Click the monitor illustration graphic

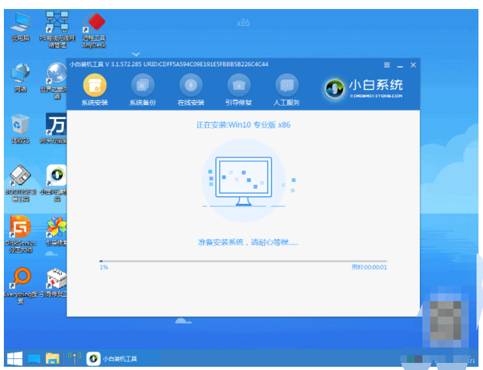pyautogui.click(x=244, y=181)
